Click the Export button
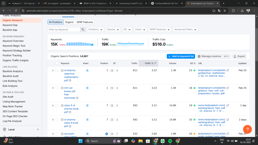Screen dimensions: 258x145 click(x=239, y=56)
